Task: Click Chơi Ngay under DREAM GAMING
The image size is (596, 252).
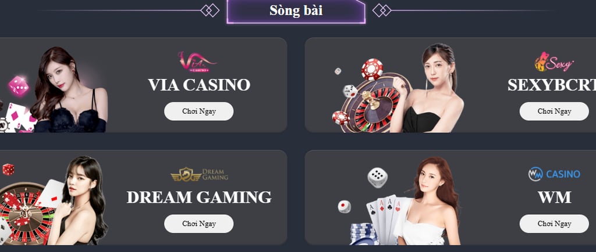Action: click(x=199, y=224)
